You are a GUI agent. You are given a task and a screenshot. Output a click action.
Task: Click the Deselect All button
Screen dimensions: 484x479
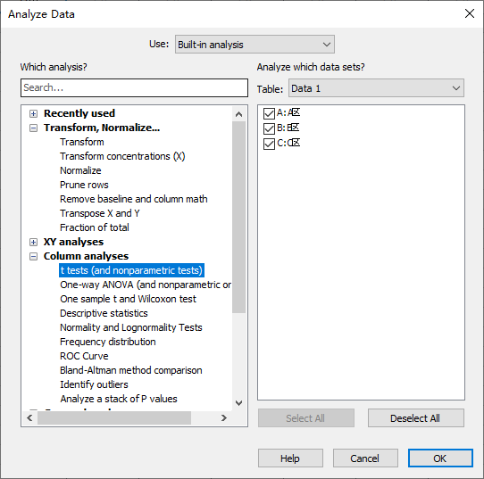coord(416,418)
